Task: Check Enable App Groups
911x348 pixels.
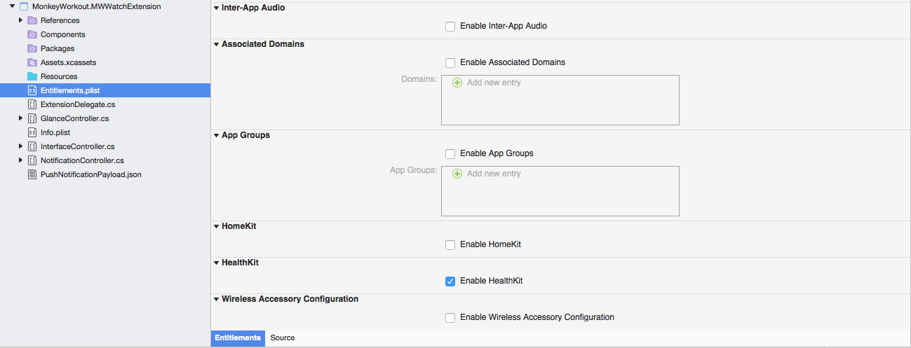Action: click(x=450, y=154)
